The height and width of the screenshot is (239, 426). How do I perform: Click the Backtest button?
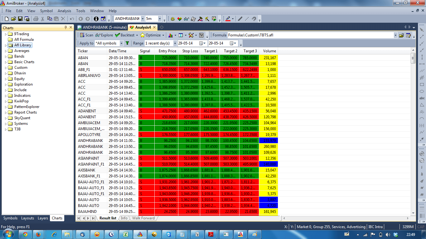125,35
